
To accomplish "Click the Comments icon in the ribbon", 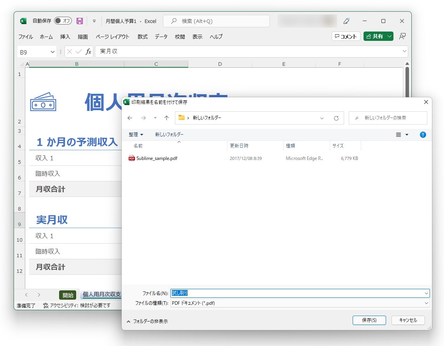I will [x=345, y=36].
